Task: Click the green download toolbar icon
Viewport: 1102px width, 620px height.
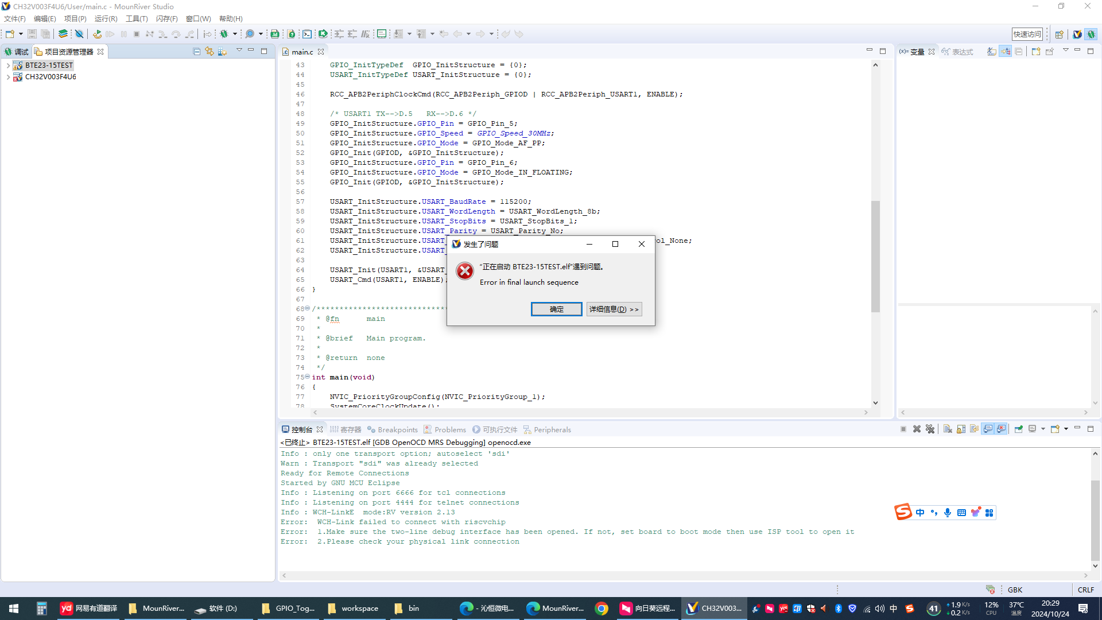Action: (323, 34)
